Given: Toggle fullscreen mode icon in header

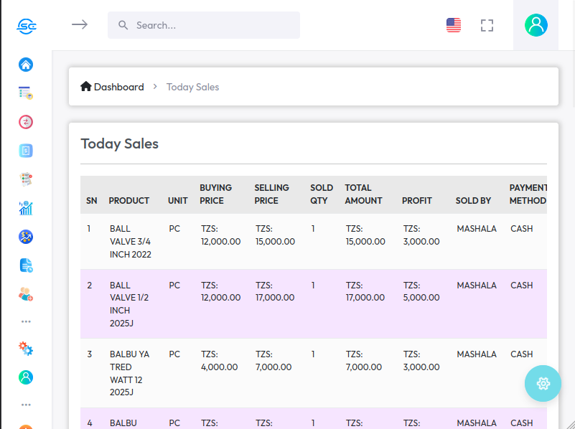Looking at the screenshot, I should [x=487, y=25].
